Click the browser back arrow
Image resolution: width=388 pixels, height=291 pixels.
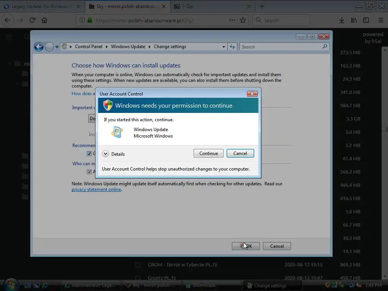point(8,20)
